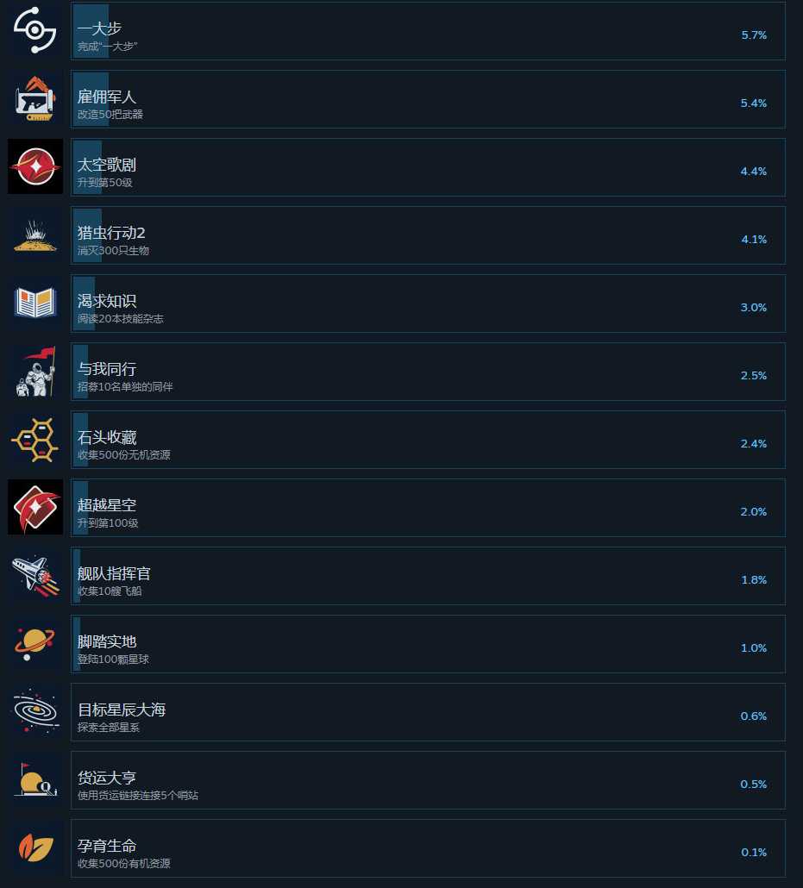
Task: Select the 石头收藏 hexagon molecule icon
Action: click(35, 440)
